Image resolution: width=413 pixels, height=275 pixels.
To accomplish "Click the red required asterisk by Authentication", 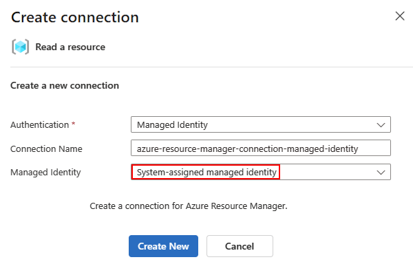I will coord(74,124).
